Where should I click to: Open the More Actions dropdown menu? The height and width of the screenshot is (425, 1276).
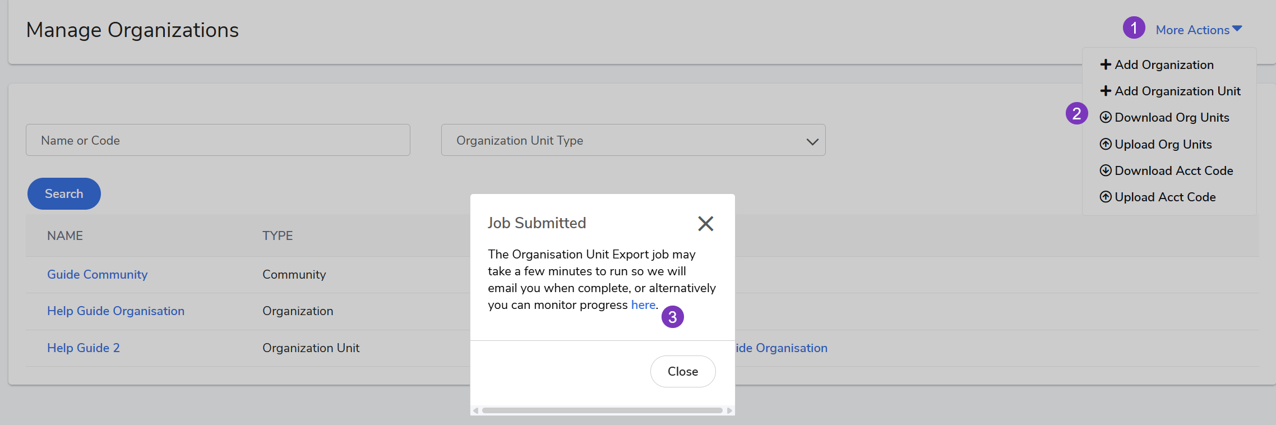pyautogui.click(x=1198, y=30)
